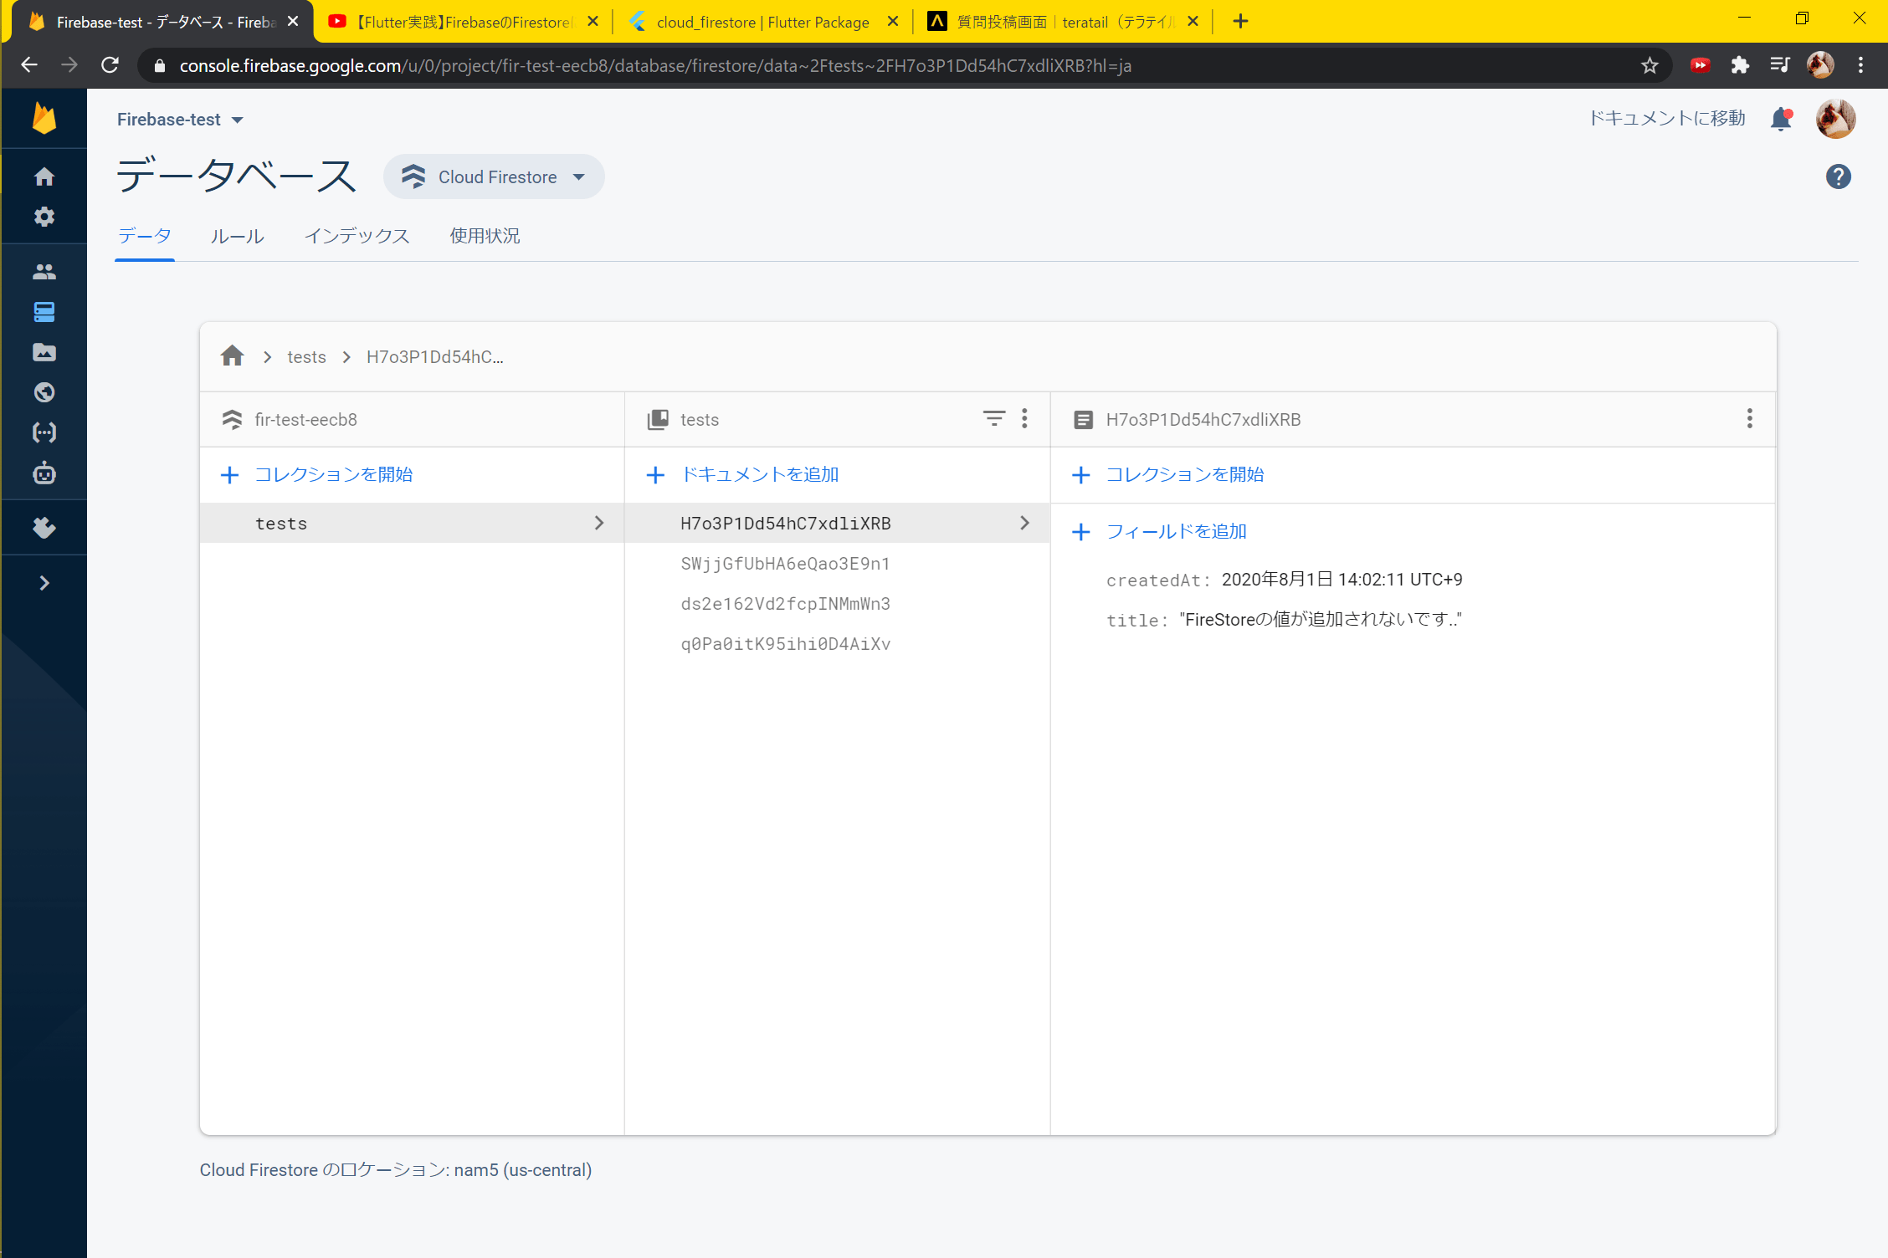Open Project Overview home icon in sidebar
The height and width of the screenshot is (1258, 1888).
point(44,176)
